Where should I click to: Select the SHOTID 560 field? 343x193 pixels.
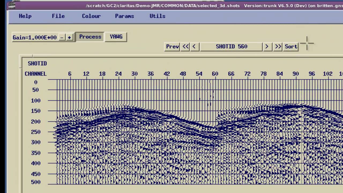coord(231,47)
